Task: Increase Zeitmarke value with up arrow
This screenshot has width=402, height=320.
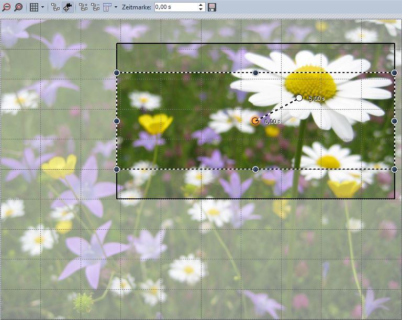Action: click(x=201, y=5)
